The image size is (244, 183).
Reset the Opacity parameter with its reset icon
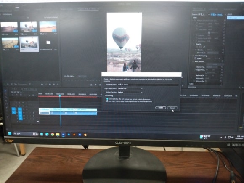[223, 50]
